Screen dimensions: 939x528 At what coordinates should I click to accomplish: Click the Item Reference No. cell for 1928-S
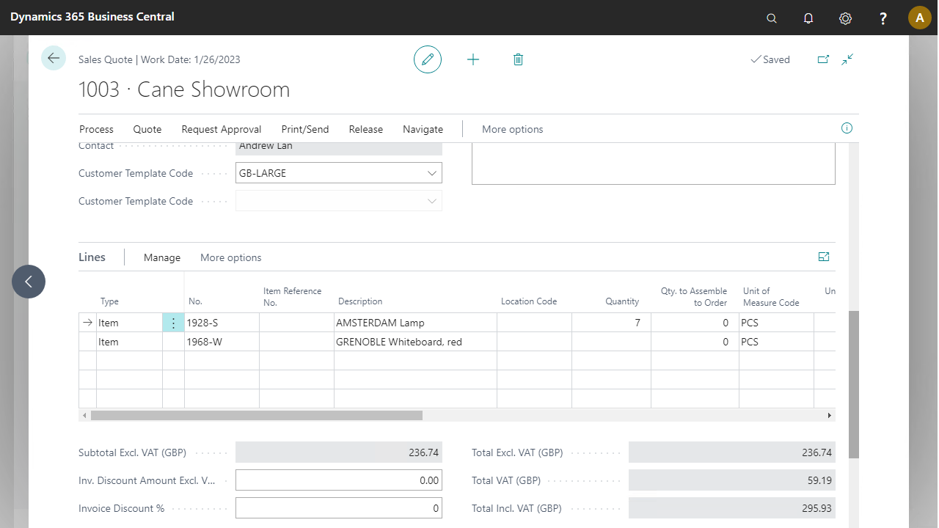click(x=296, y=323)
